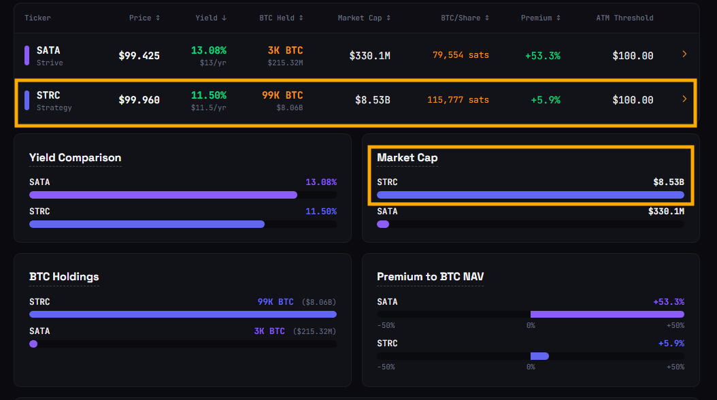Click STRC blue color marker in table

click(x=27, y=100)
